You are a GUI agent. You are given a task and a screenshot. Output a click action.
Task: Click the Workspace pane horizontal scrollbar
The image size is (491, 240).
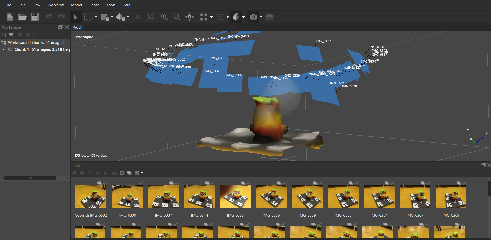[30, 178]
